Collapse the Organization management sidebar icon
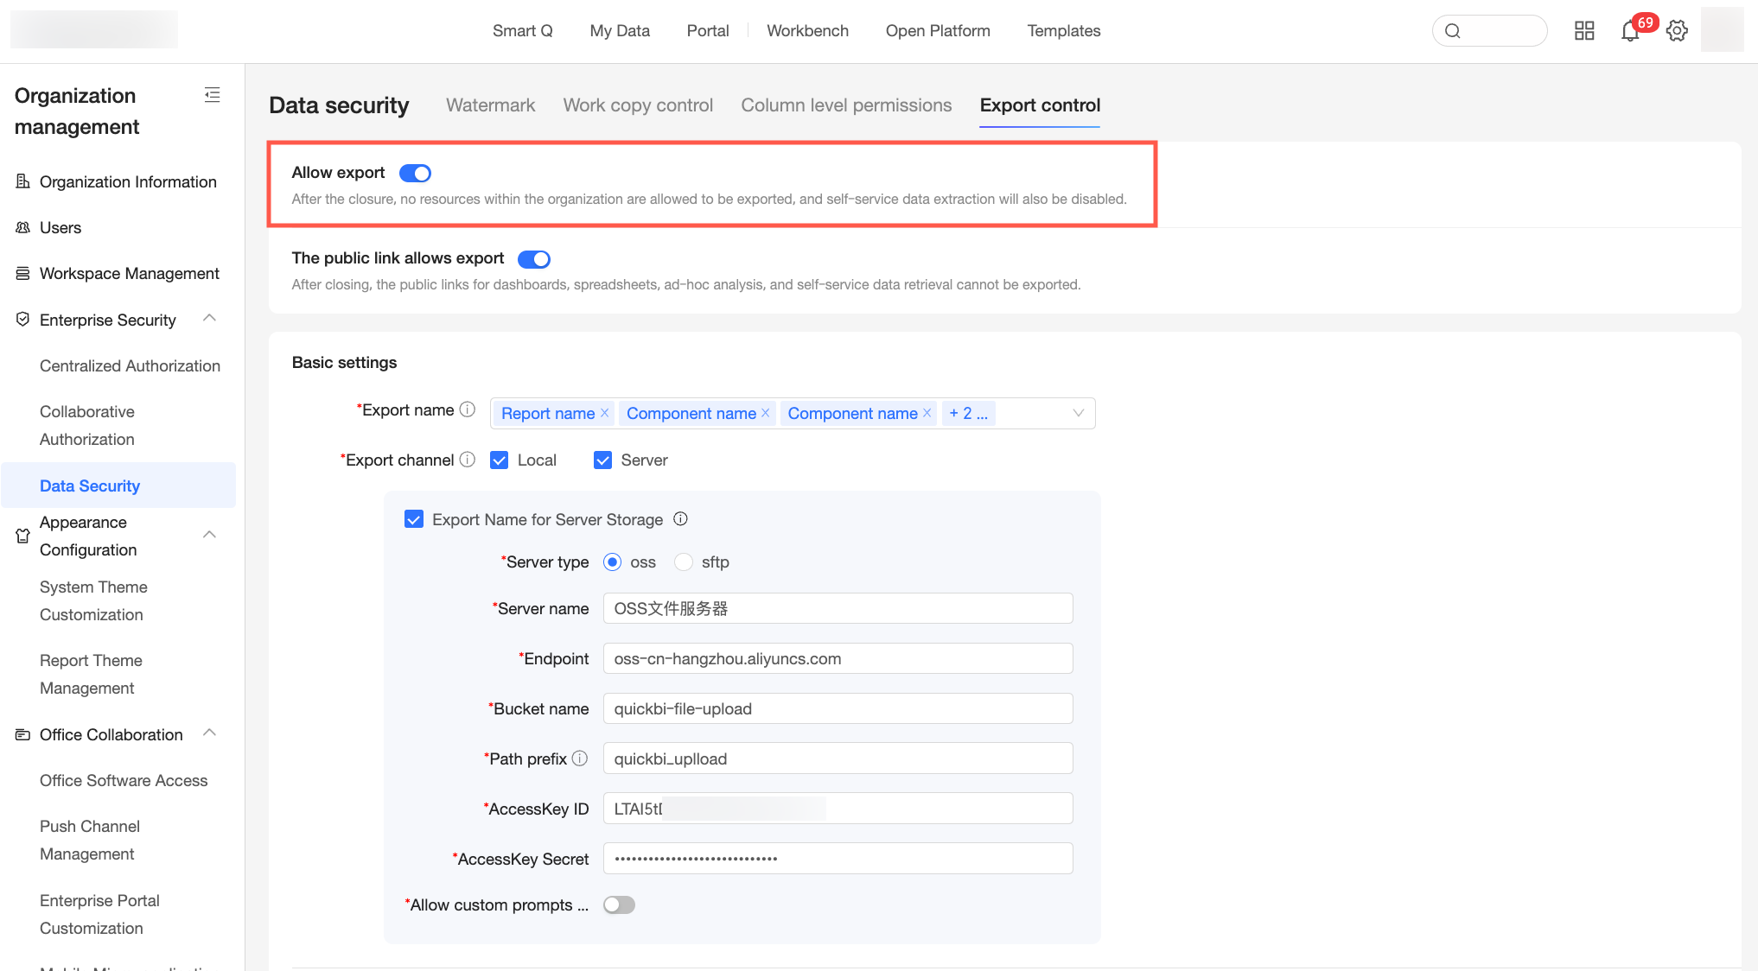The width and height of the screenshot is (1758, 971). tap(212, 95)
